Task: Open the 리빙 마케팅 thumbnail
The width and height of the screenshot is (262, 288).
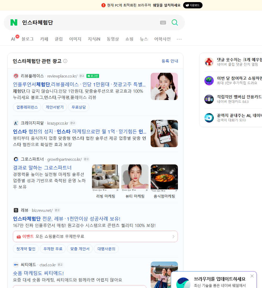Action: [106, 178]
